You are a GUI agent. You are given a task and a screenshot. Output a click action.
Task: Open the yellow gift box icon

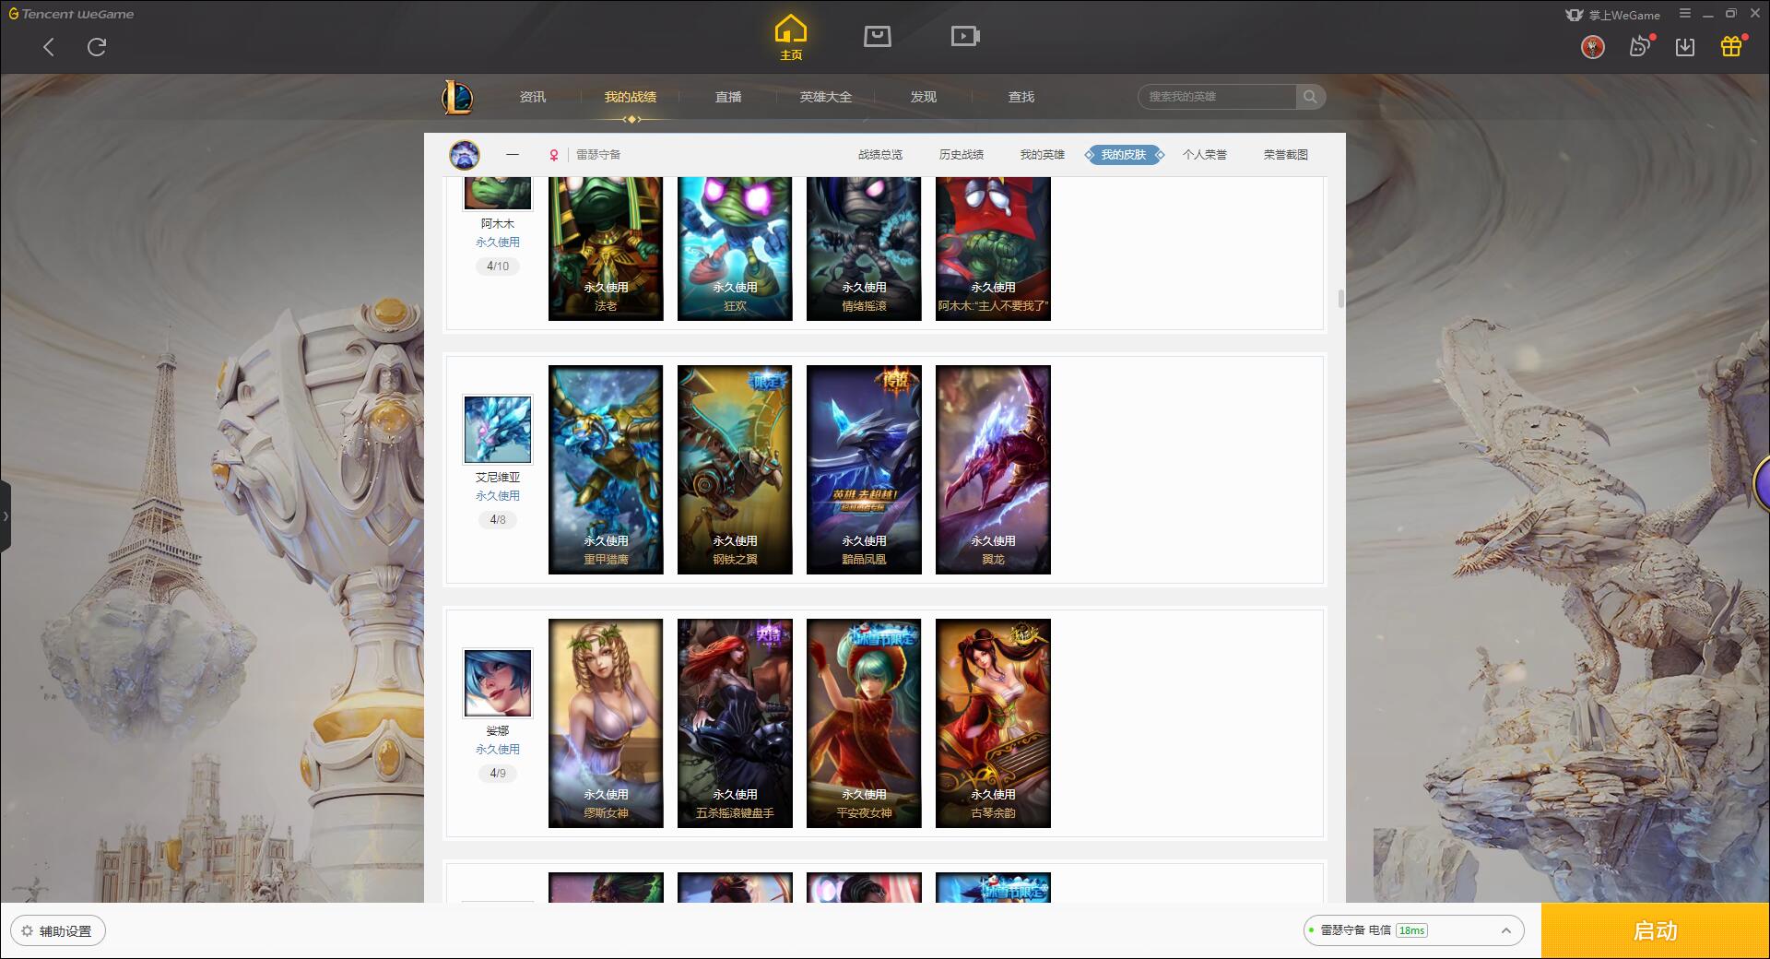[1731, 46]
